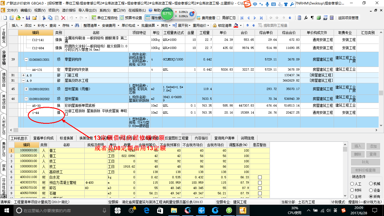This screenshot has width=384, height=216.
Task: Click 返回项目管理 button
Action: click(x=348, y=18)
